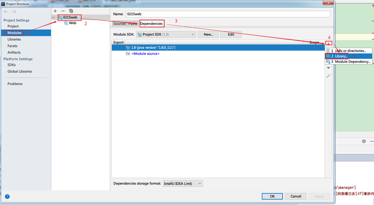Click gear icon in background IDE window
Screen dimensions: 374x205
(364, 141)
